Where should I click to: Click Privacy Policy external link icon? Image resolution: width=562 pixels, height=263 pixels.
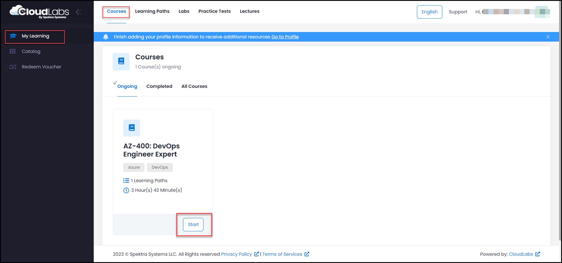point(256,254)
